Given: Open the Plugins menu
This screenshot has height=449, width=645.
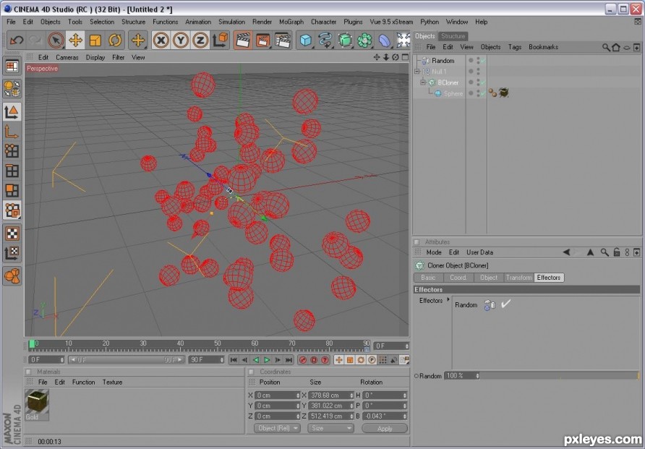Looking at the screenshot, I should pyautogui.click(x=353, y=22).
